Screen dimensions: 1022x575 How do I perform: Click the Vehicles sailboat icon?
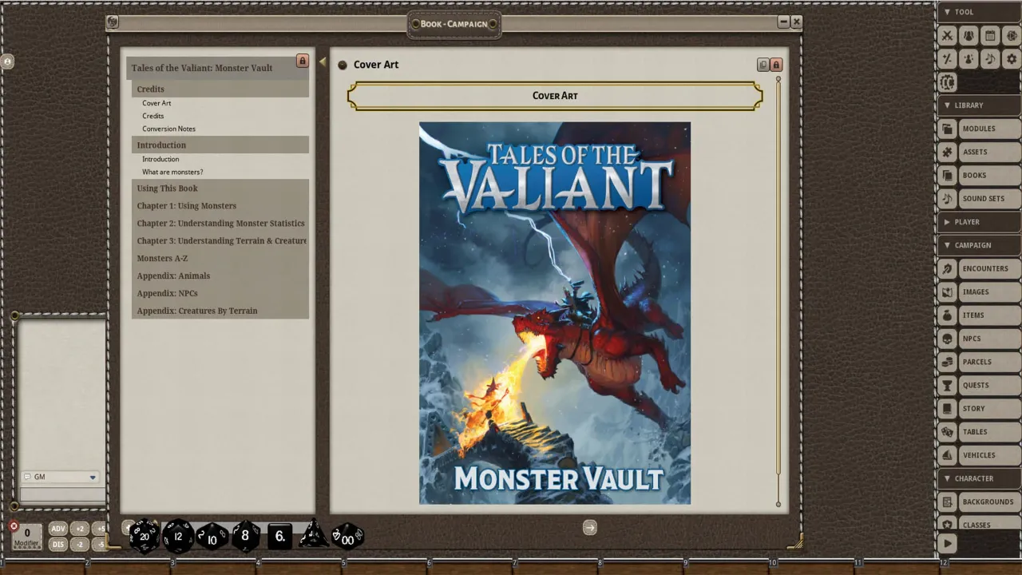pyautogui.click(x=948, y=455)
